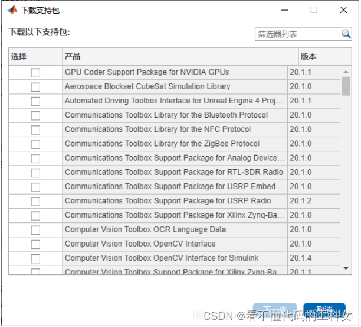Select OCR Language Data checkbox

point(35,230)
